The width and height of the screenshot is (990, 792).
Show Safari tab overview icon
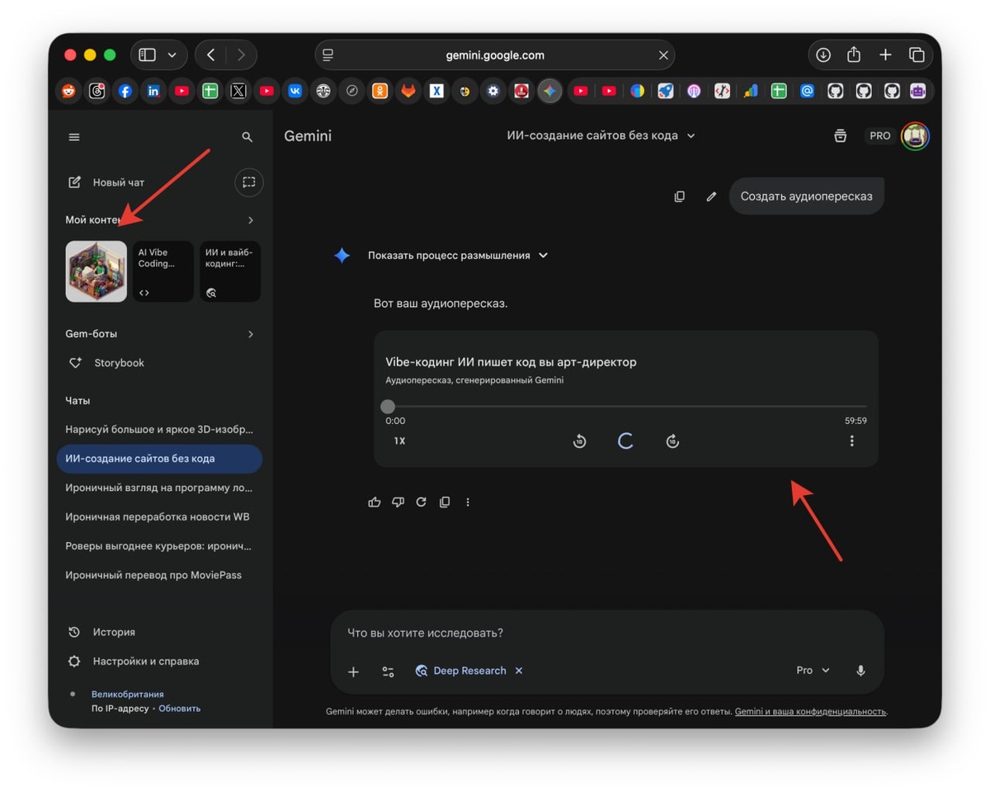pos(917,55)
